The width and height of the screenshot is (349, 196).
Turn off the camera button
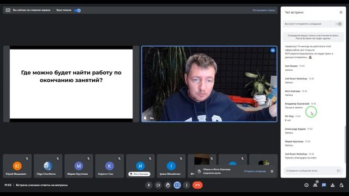(x=158, y=185)
